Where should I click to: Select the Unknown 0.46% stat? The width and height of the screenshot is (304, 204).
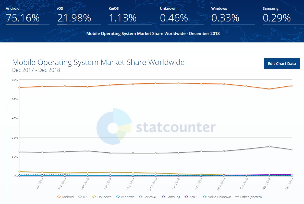[182, 16]
